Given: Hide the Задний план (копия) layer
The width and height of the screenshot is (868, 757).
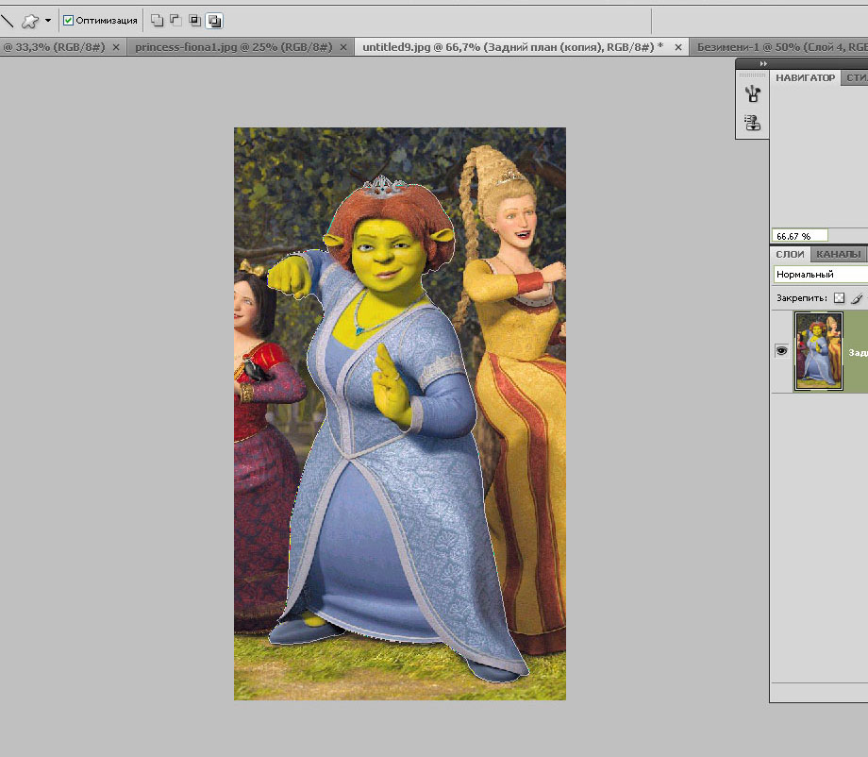Looking at the screenshot, I should [781, 350].
